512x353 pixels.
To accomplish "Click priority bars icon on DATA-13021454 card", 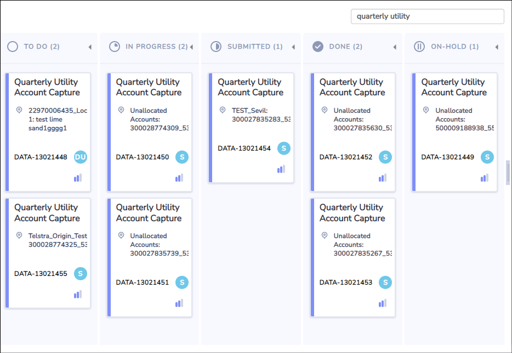I will pyautogui.click(x=281, y=169).
